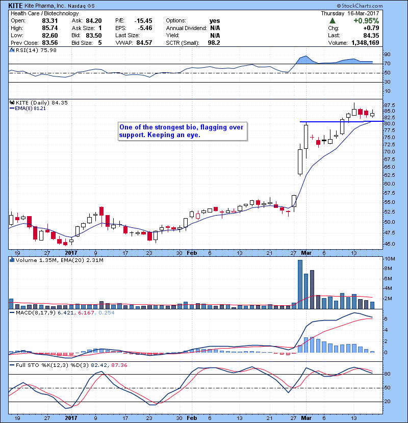
Task: Click the 'RSI(14) 75.98' label
Action: coord(36,50)
